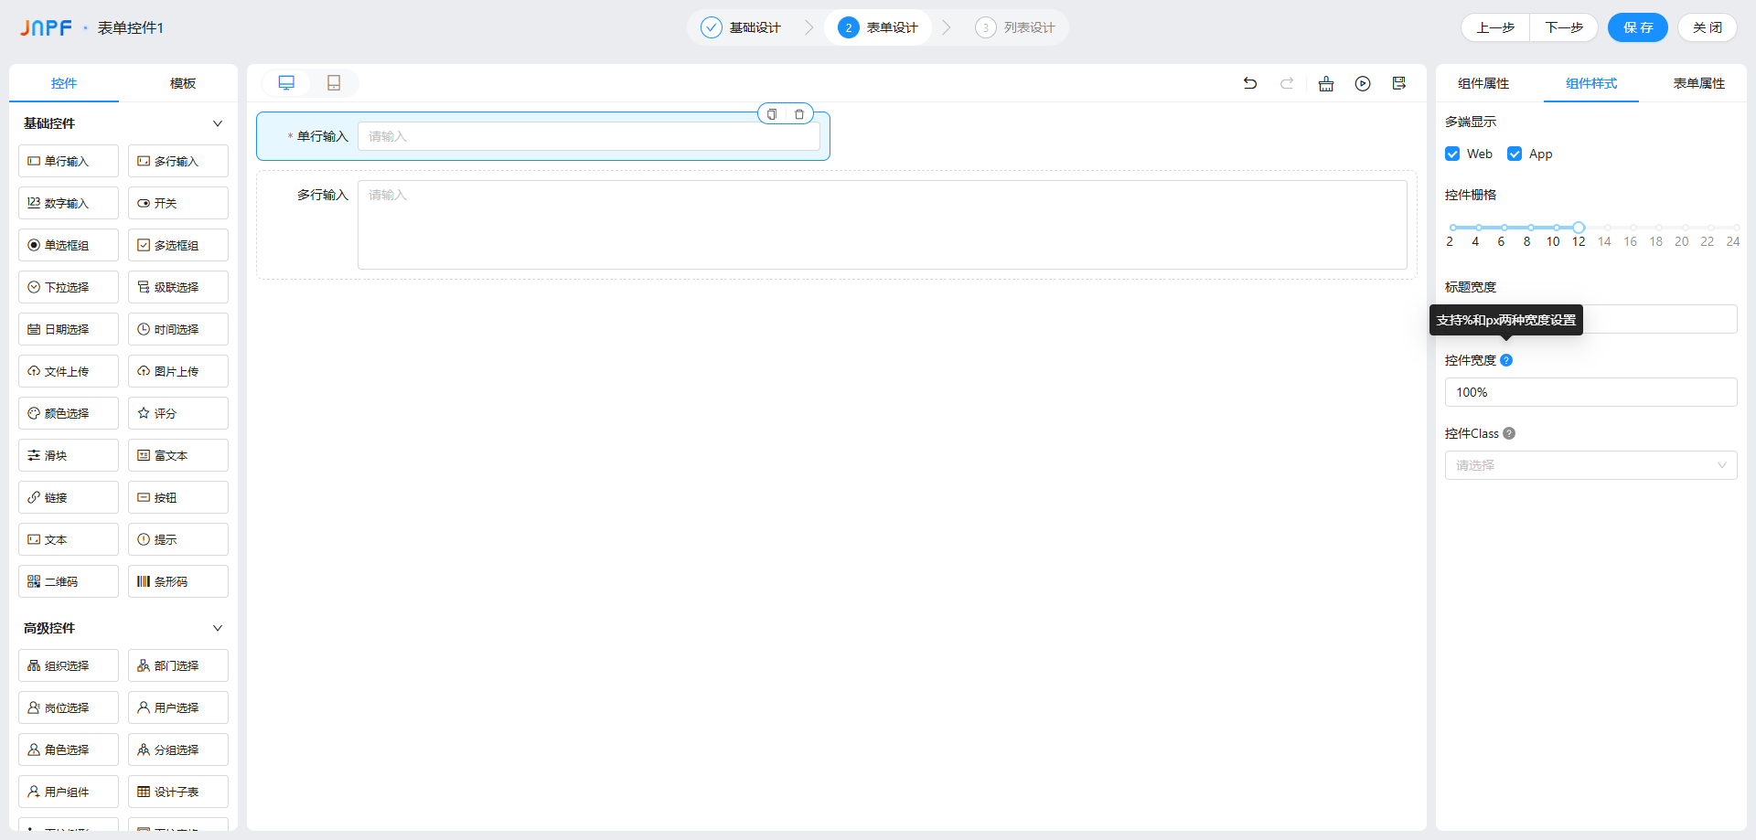Uncheck the Web display checkbox
The width and height of the screenshot is (1756, 840).
pos(1452,154)
